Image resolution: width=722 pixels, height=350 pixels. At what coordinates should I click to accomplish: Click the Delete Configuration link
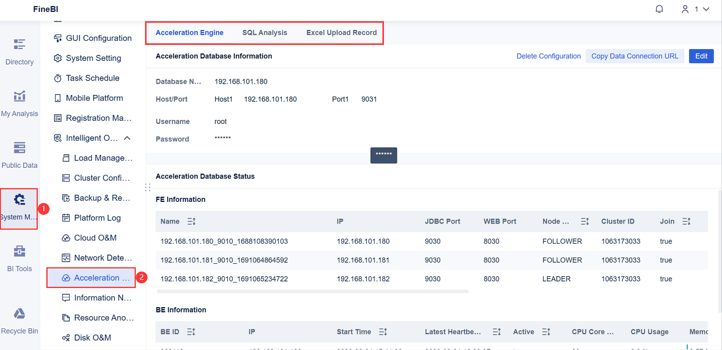tap(549, 56)
